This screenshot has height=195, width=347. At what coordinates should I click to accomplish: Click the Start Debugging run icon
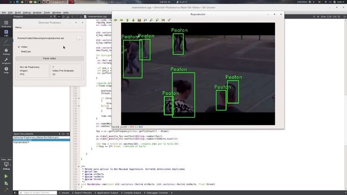point(6,183)
